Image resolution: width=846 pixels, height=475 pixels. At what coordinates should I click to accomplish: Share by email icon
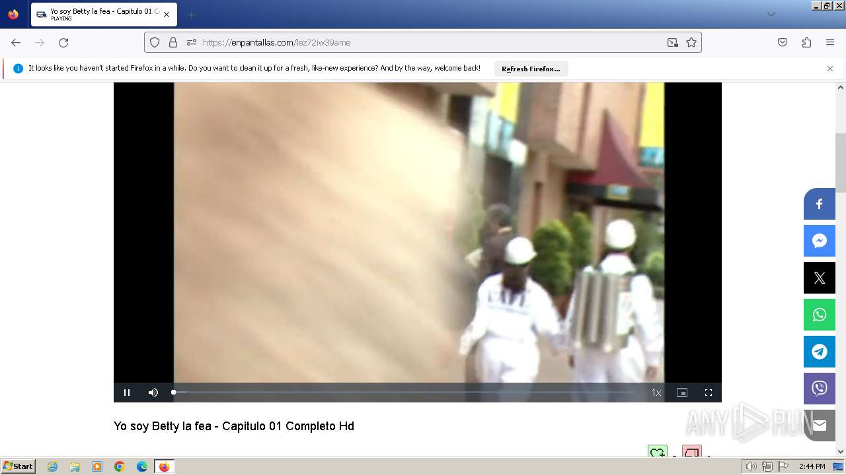click(820, 426)
